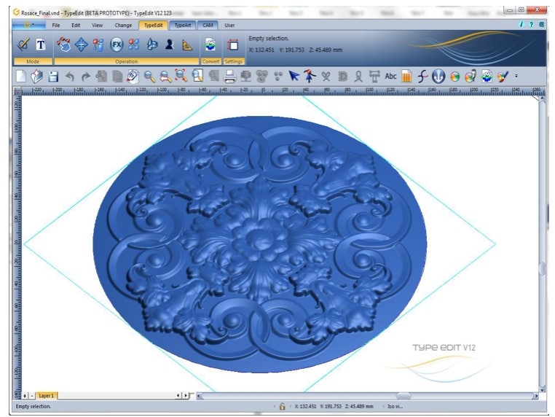
Task: Click the anchor icon in toolbar
Action: click(x=438, y=76)
